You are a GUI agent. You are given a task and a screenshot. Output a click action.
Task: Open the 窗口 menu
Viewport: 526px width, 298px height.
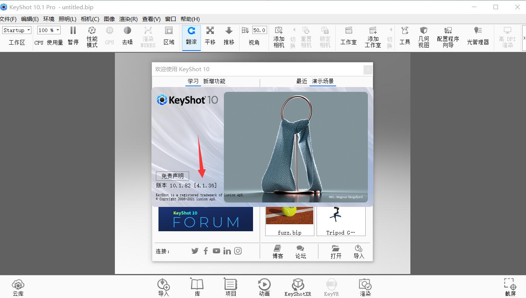click(x=171, y=19)
